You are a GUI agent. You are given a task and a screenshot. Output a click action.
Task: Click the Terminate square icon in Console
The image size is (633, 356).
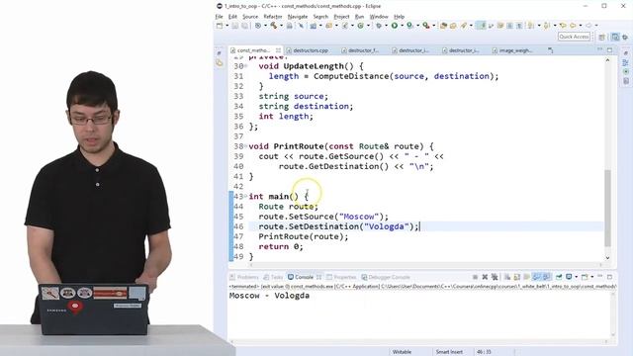coord(475,277)
